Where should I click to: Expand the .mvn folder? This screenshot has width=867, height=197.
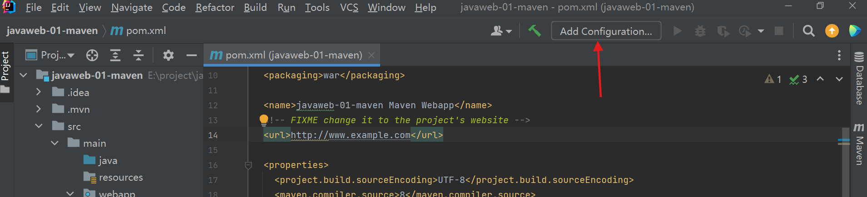pos(39,109)
